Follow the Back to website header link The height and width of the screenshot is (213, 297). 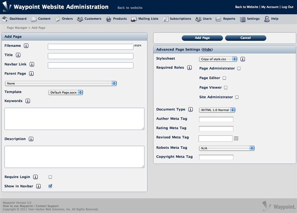click(x=130, y=8)
